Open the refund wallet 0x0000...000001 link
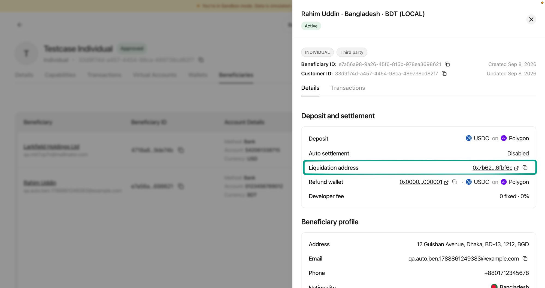Image resolution: width=545 pixels, height=288 pixels. click(421, 182)
